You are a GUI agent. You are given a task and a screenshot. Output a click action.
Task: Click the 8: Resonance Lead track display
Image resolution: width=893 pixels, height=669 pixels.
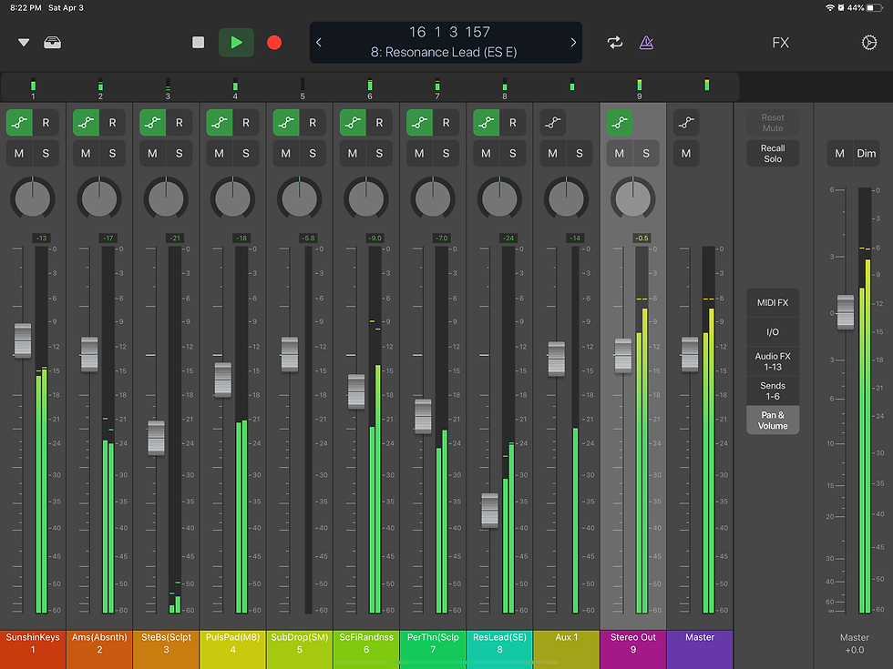point(444,52)
